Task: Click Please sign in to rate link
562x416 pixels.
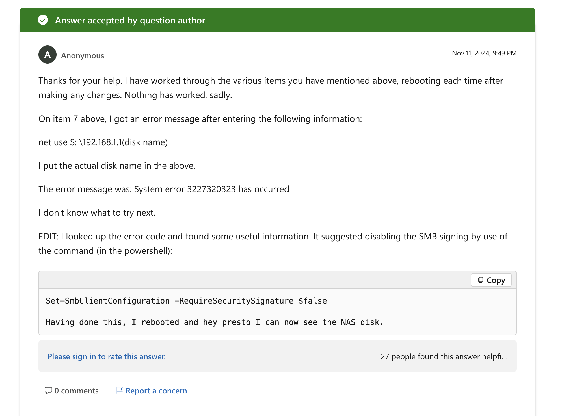Action: coord(107,356)
